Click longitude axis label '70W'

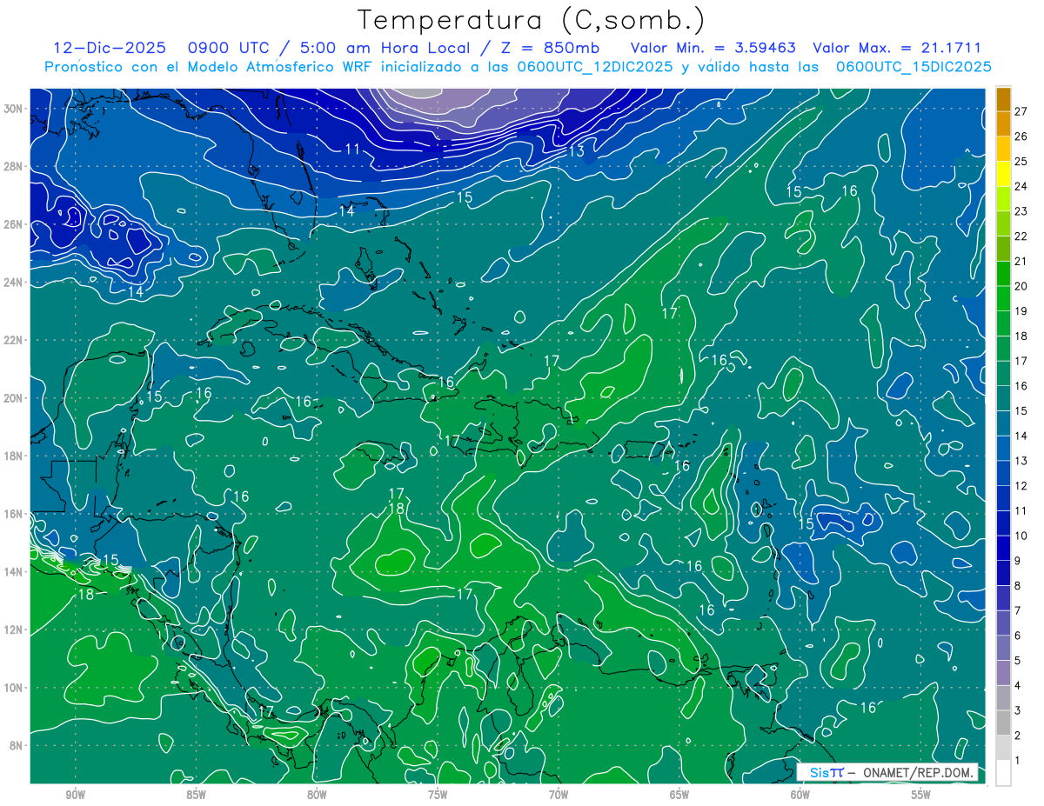tap(559, 795)
